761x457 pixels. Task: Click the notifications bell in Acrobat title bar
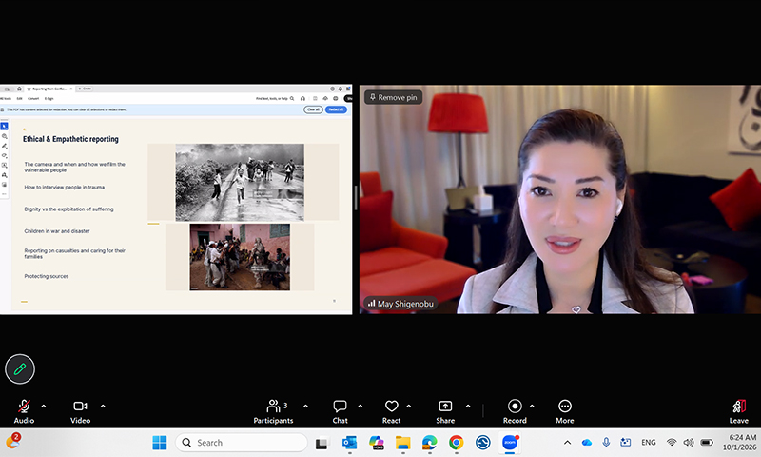click(x=341, y=89)
